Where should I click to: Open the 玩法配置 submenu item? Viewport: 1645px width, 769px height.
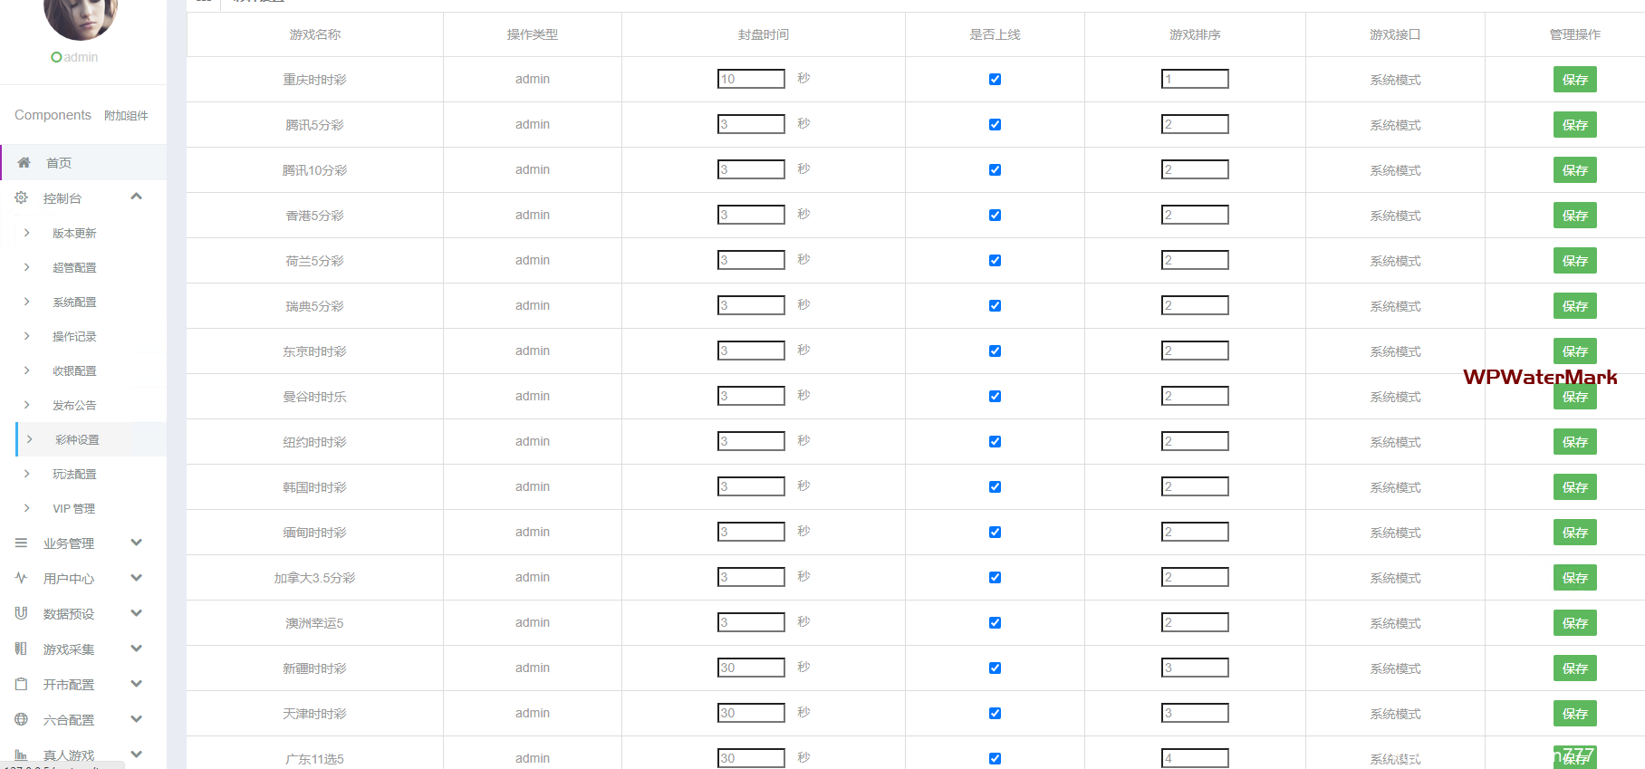[x=74, y=475]
